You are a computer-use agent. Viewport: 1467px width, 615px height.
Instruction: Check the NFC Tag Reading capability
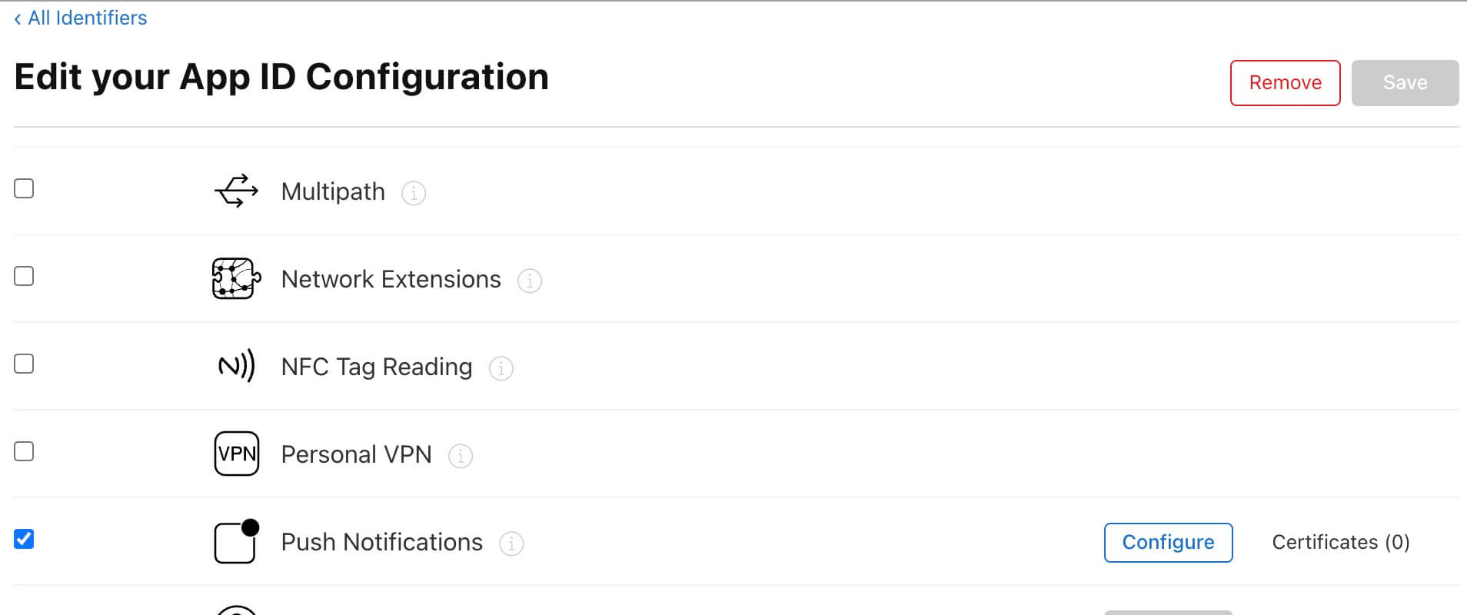[24, 364]
